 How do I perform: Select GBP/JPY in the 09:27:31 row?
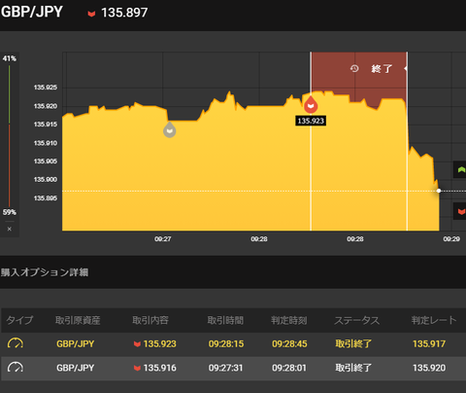[x=76, y=368]
